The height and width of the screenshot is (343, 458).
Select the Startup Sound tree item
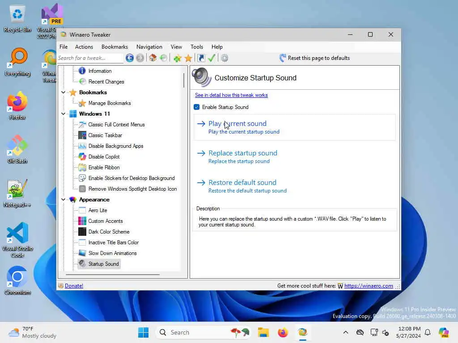tap(103, 264)
